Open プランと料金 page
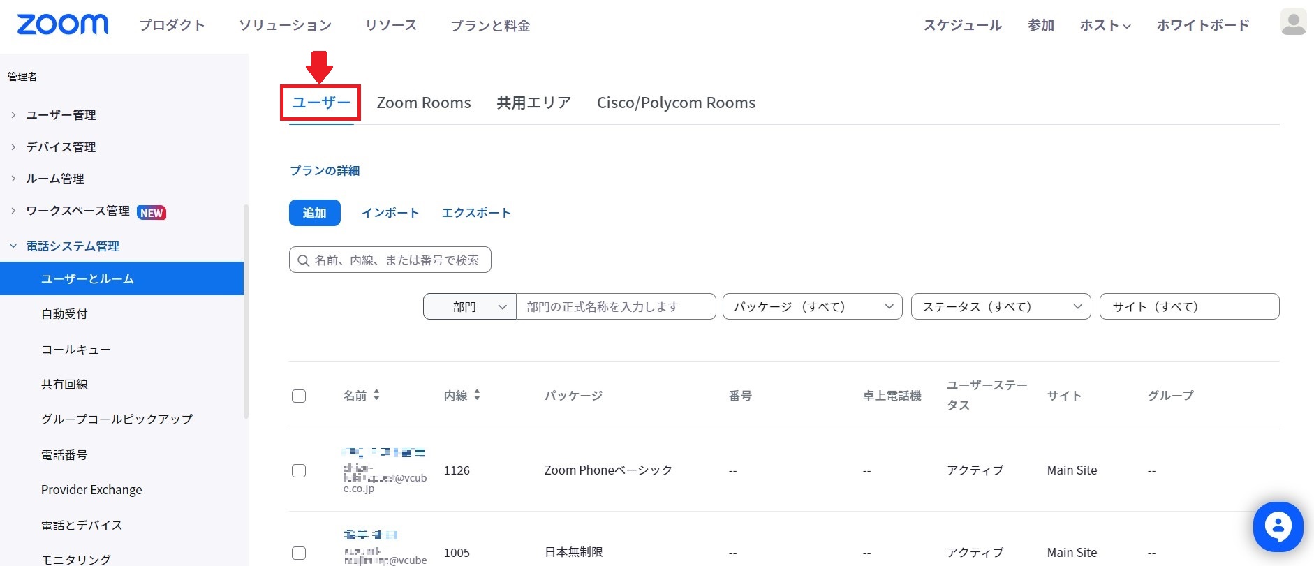The image size is (1314, 566). (490, 26)
